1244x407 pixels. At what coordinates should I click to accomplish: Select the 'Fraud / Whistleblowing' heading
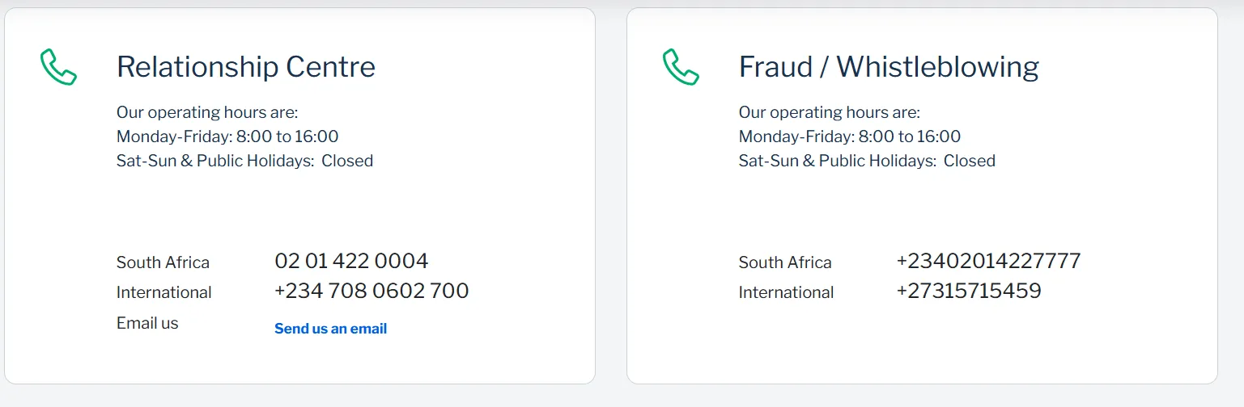click(889, 66)
